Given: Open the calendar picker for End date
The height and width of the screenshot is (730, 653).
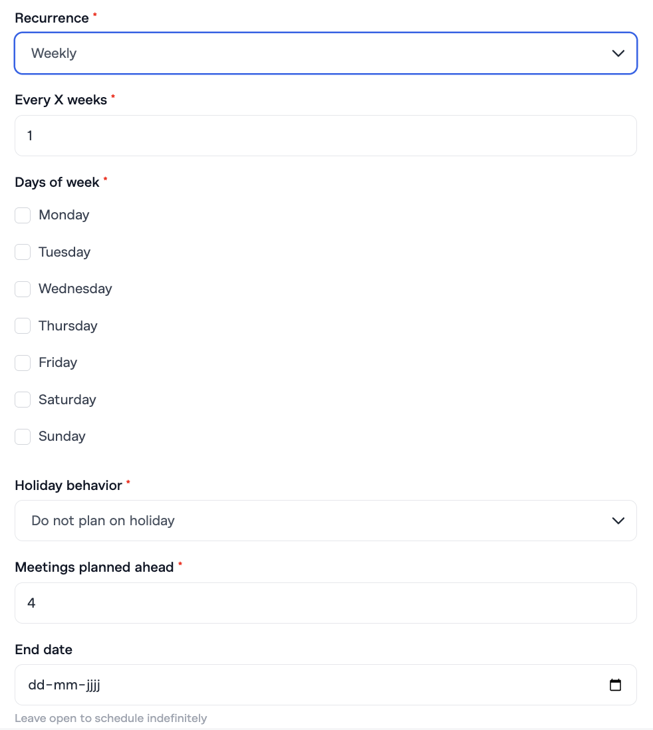Looking at the screenshot, I should 615,685.
